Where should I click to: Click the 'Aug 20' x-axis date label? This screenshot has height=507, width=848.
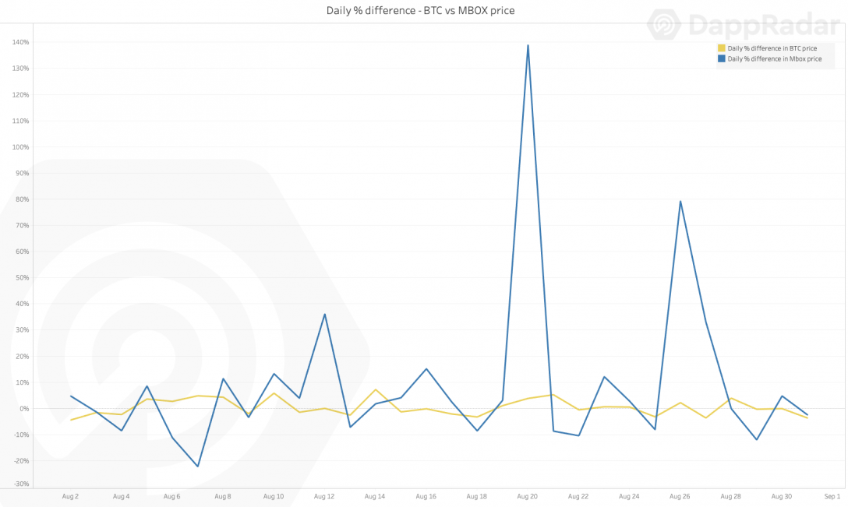click(x=528, y=496)
